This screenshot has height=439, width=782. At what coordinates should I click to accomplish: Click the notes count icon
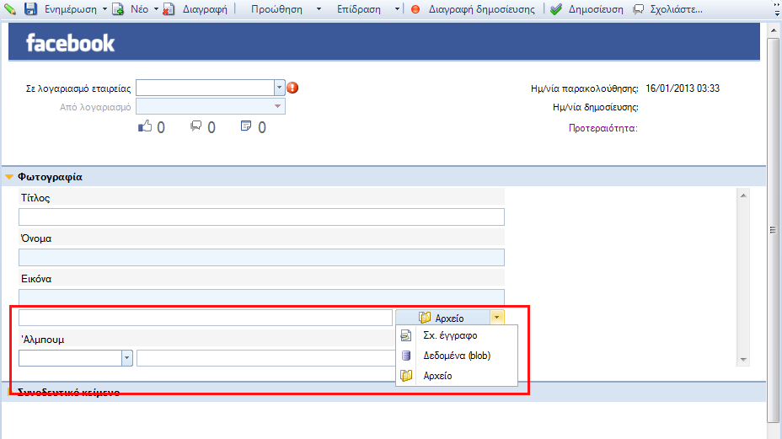pyautogui.click(x=246, y=126)
